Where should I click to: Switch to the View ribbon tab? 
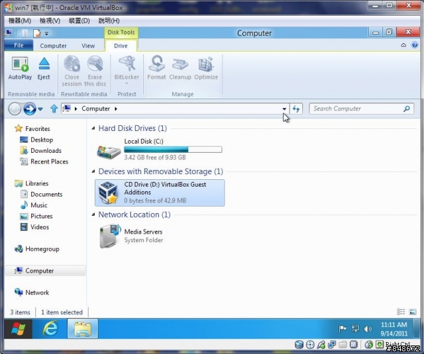(x=88, y=46)
